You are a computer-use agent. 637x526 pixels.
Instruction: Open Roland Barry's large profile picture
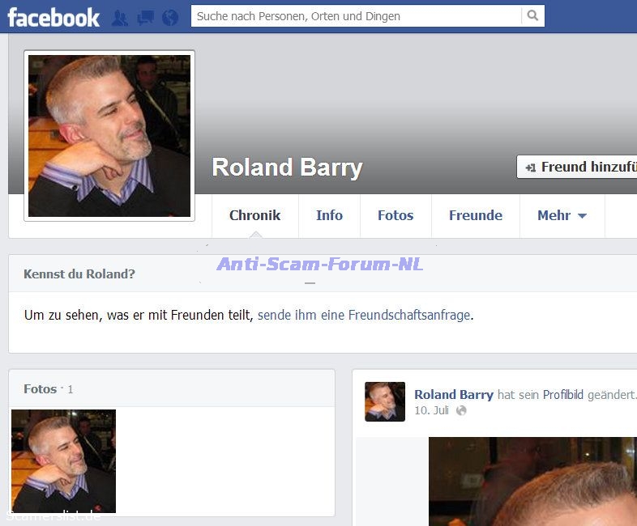(109, 135)
